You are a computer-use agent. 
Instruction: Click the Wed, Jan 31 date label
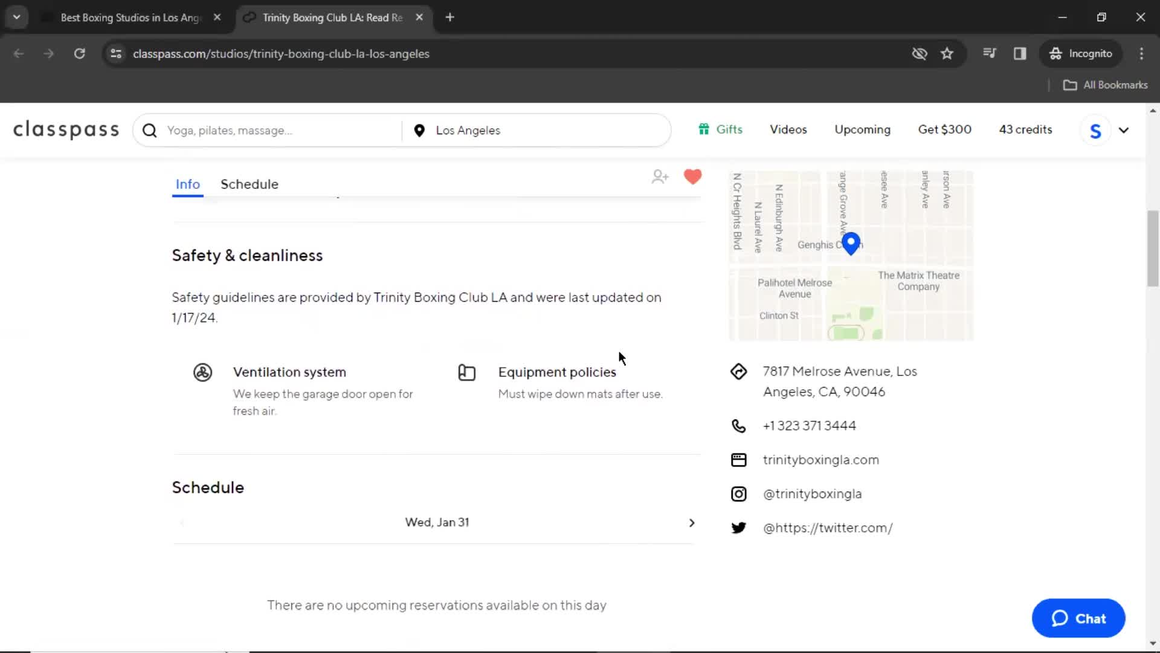(437, 522)
